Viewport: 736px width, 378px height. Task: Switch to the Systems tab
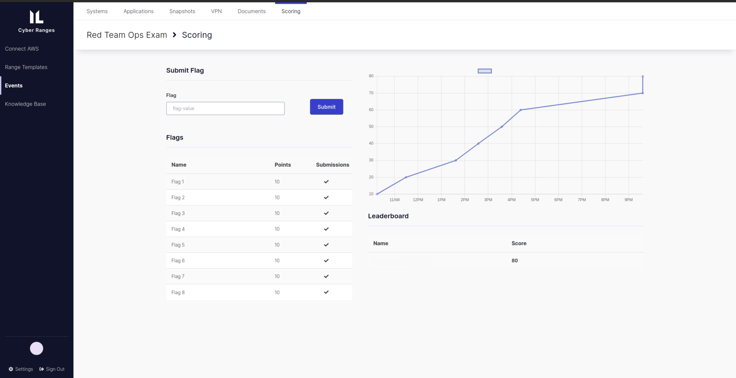pos(97,11)
